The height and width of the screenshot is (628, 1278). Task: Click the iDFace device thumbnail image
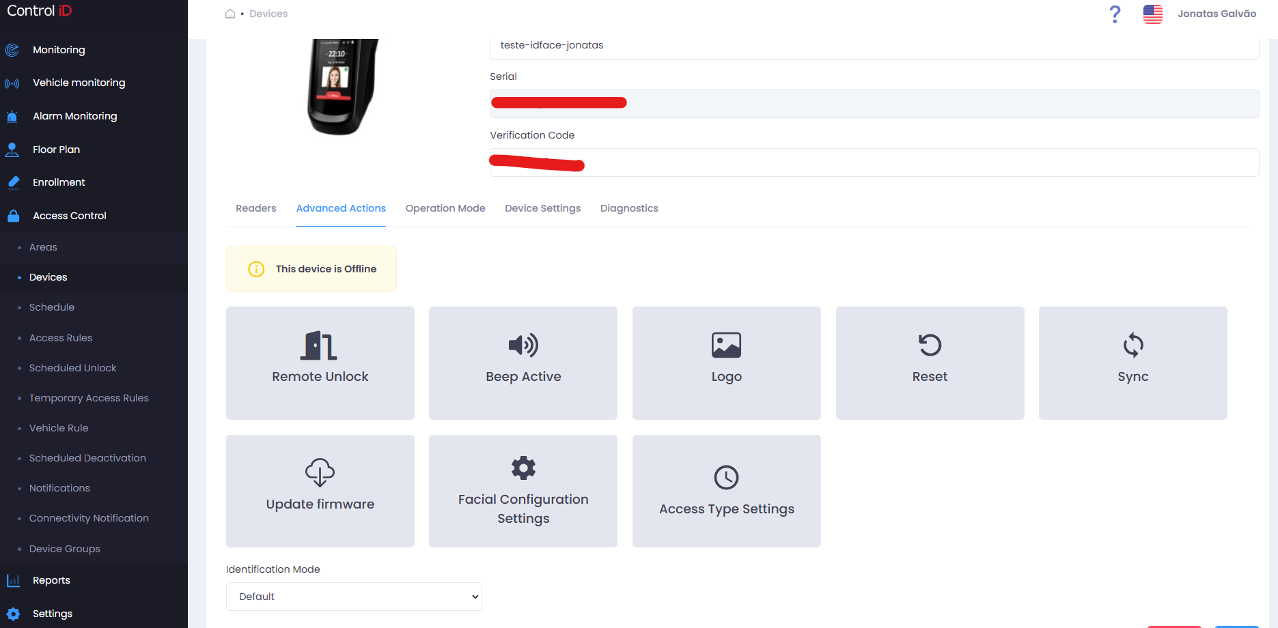coord(342,87)
